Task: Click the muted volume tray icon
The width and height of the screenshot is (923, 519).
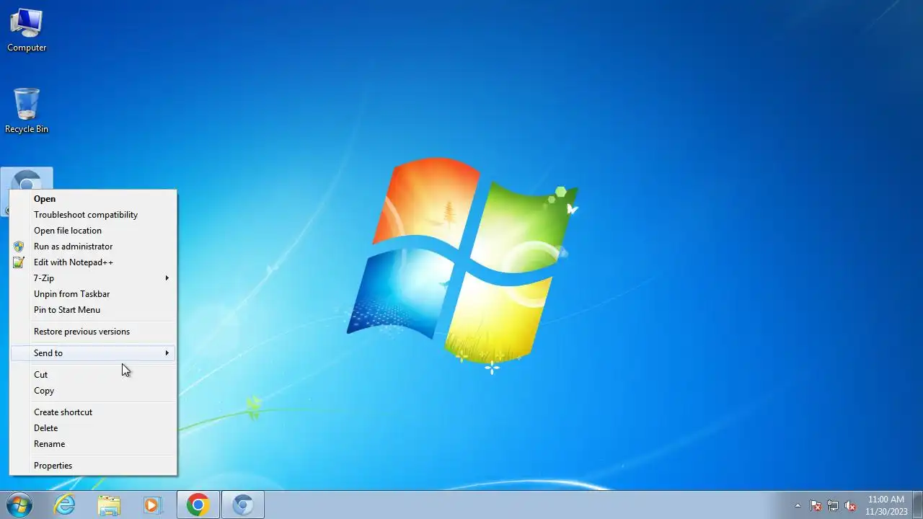Action: coord(851,505)
